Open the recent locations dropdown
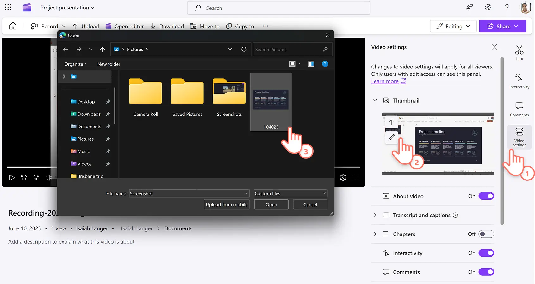The height and width of the screenshot is (284, 535). [91, 49]
